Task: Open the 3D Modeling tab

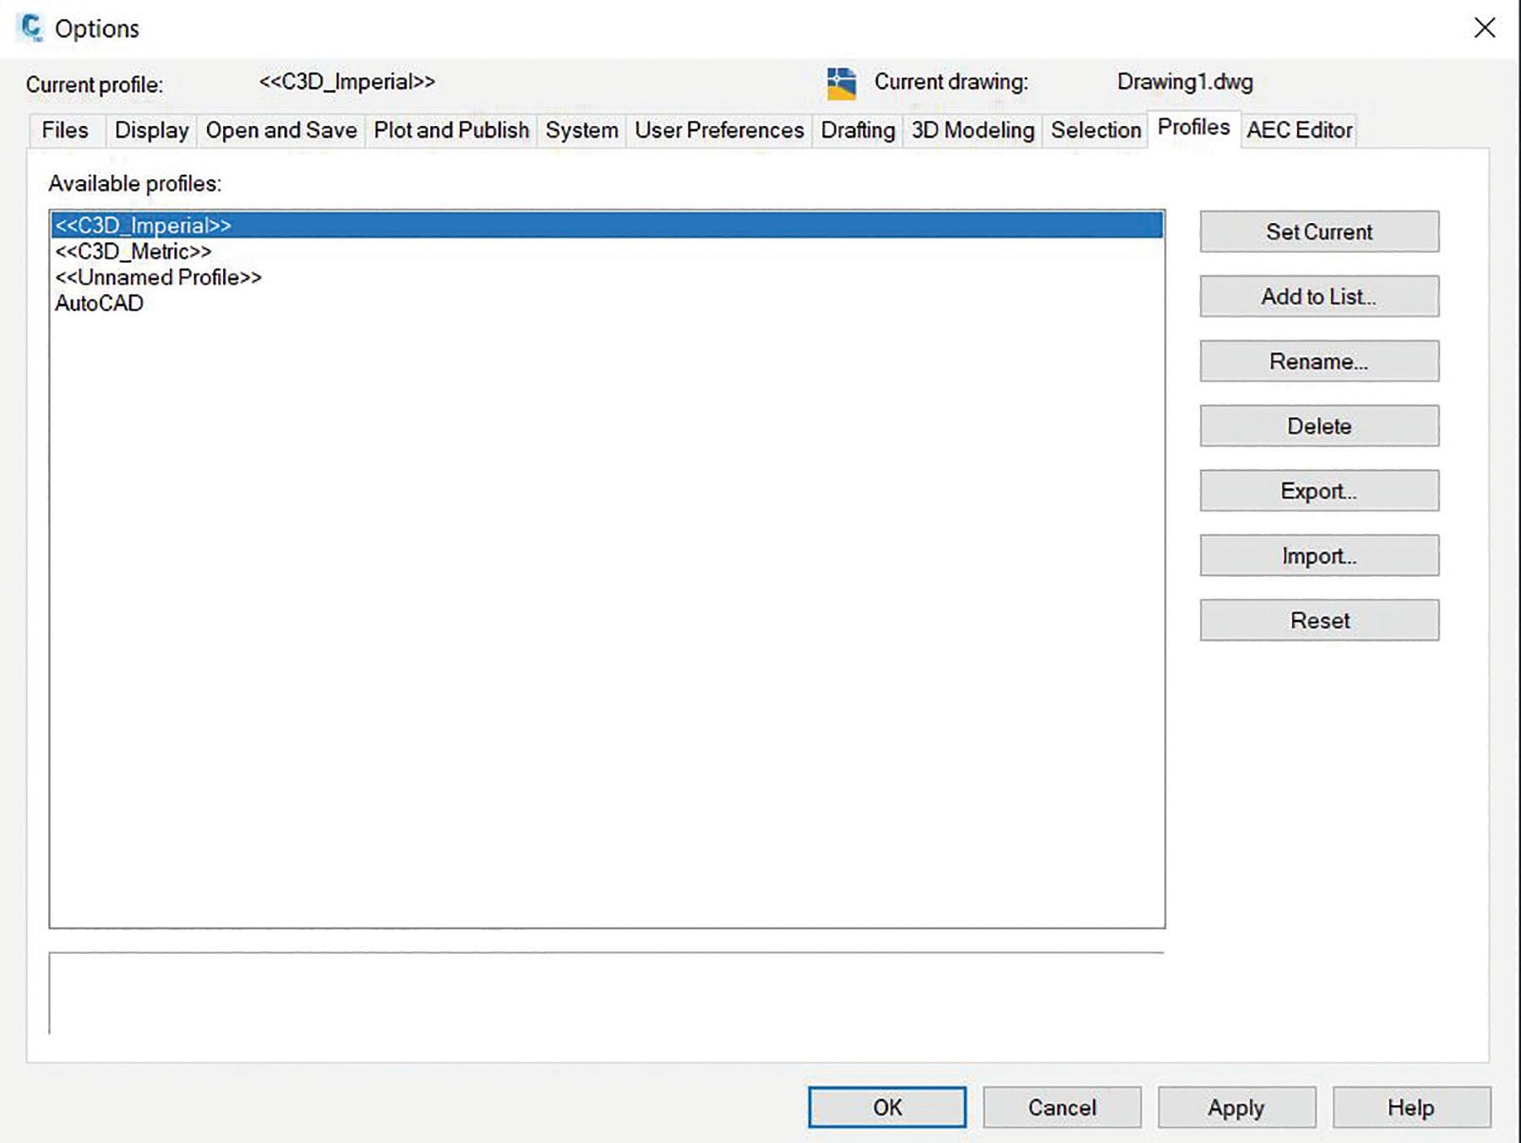Action: tap(973, 130)
